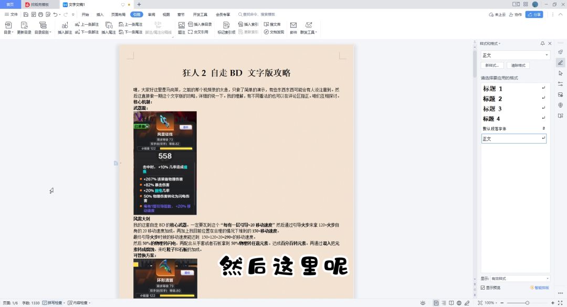Click 更新目录 update table of contents
The width and height of the screenshot is (567, 307).
click(24, 28)
